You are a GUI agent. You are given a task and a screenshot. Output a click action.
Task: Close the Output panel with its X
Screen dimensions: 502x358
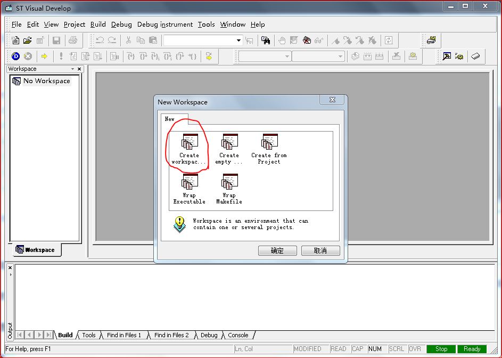[10, 267]
